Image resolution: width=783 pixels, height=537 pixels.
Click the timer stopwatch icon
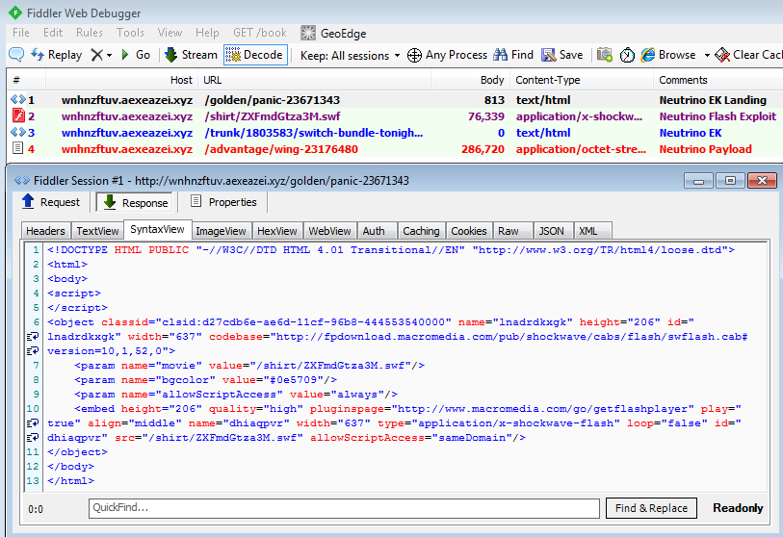[627, 55]
